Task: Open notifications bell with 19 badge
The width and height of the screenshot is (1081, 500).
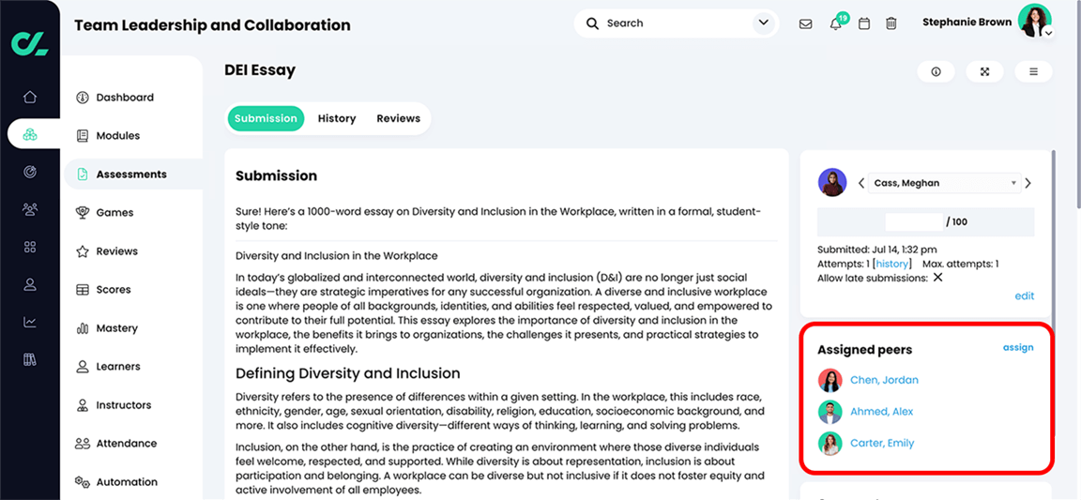Action: 836,23
